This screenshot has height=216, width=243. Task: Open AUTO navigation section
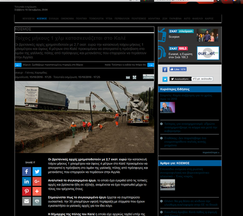point(187,18)
